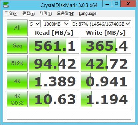Open the 도움말(H) menu
This screenshot has height=125, width=138.
click(65, 14)
